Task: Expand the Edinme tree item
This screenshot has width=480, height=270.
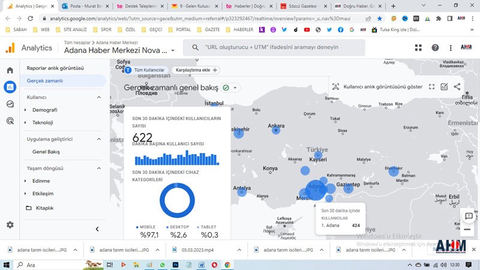Action: point(25,181)
